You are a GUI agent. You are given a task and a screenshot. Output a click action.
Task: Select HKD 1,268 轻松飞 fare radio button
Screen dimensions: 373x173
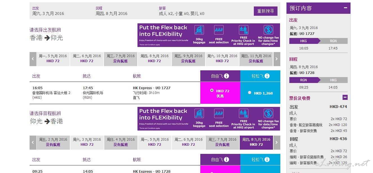click(250, 93)
